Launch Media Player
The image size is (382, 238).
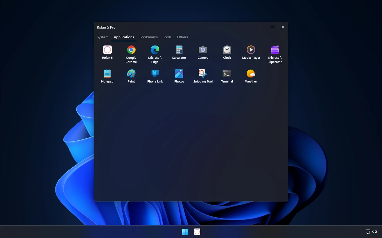251,52
